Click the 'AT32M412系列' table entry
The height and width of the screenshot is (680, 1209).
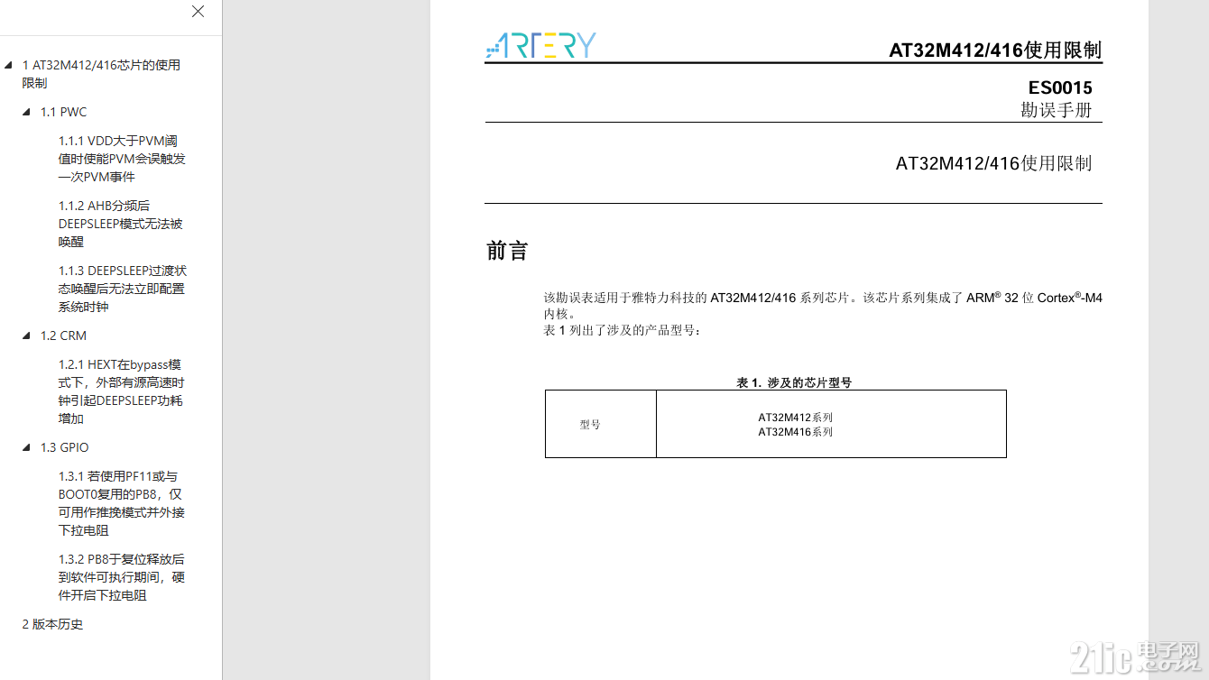(x=795, y=418)
